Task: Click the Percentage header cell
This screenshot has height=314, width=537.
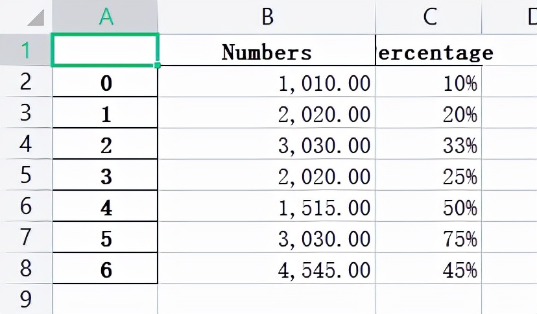Action: coord(429,50)
